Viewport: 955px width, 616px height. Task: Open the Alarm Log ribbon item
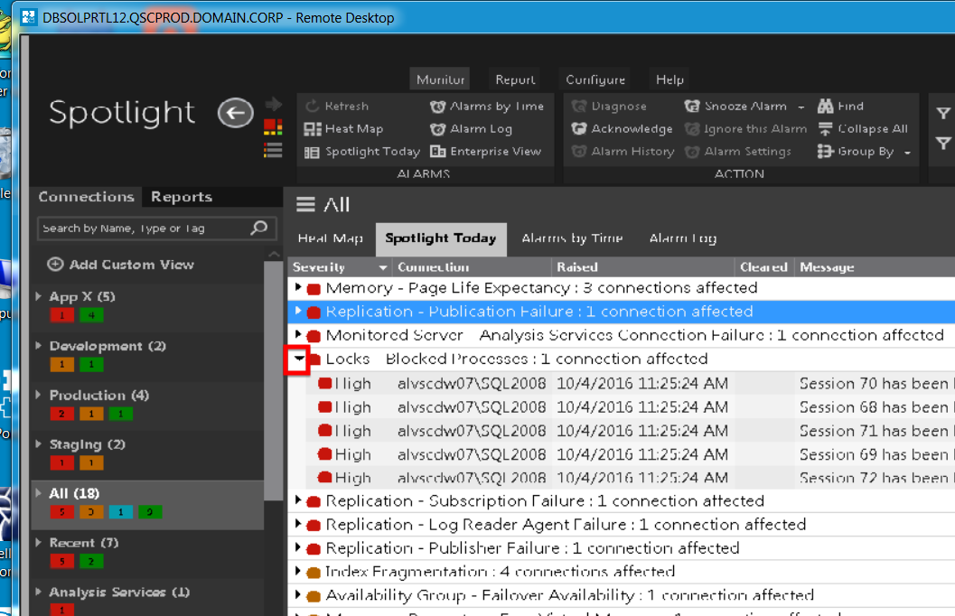click(x=472, y=129)
